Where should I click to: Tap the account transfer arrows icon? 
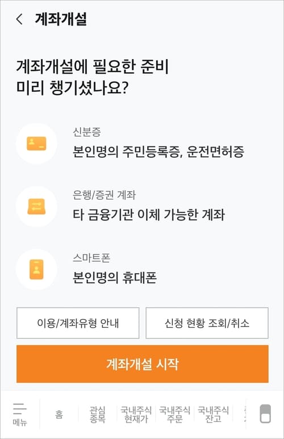point(36,207)
